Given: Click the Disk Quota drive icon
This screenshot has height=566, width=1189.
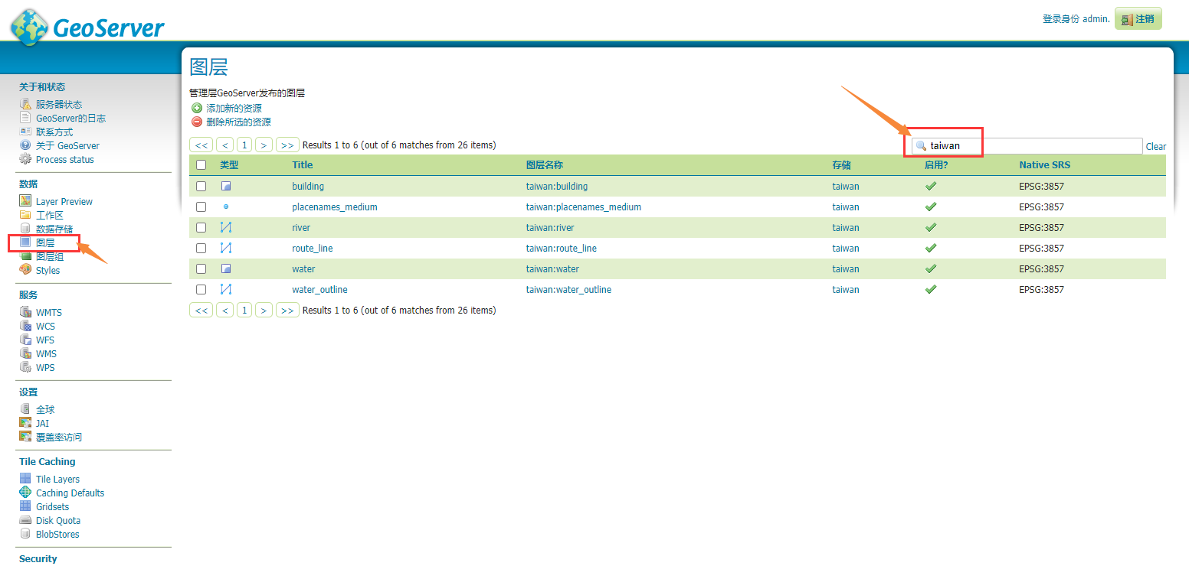Looking at the screenshot, I should 25,520.
